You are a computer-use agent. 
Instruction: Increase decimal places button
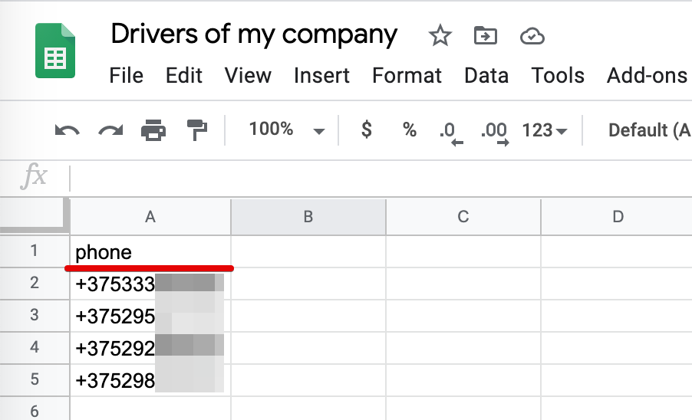[495, 131]
